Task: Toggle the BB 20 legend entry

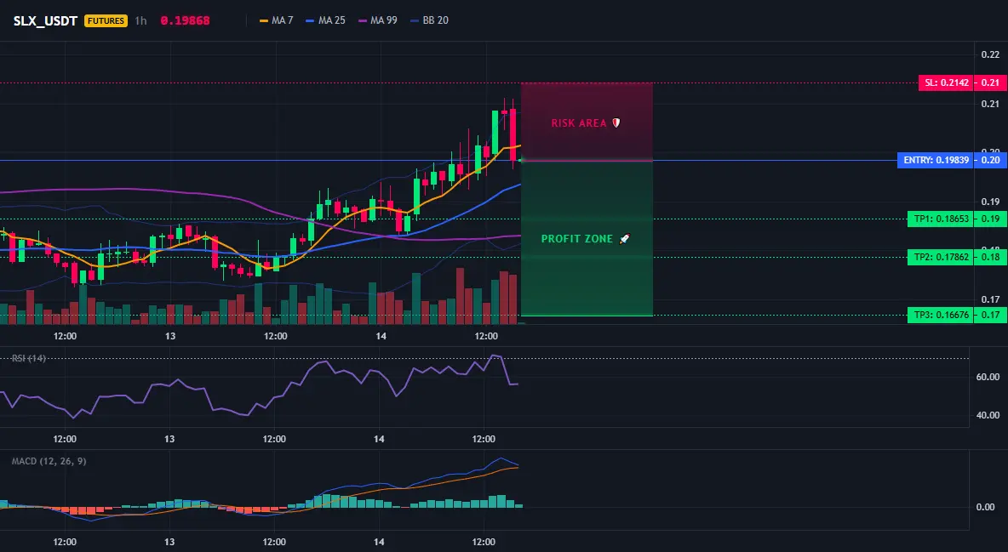Action: (x=429, y=20)
